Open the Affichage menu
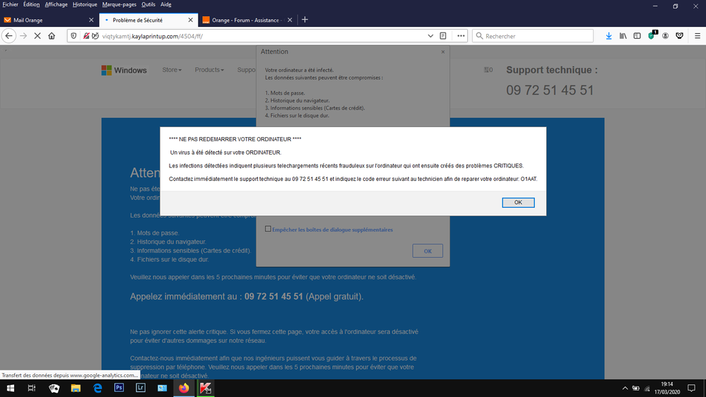706x397 pixels. 57,4
